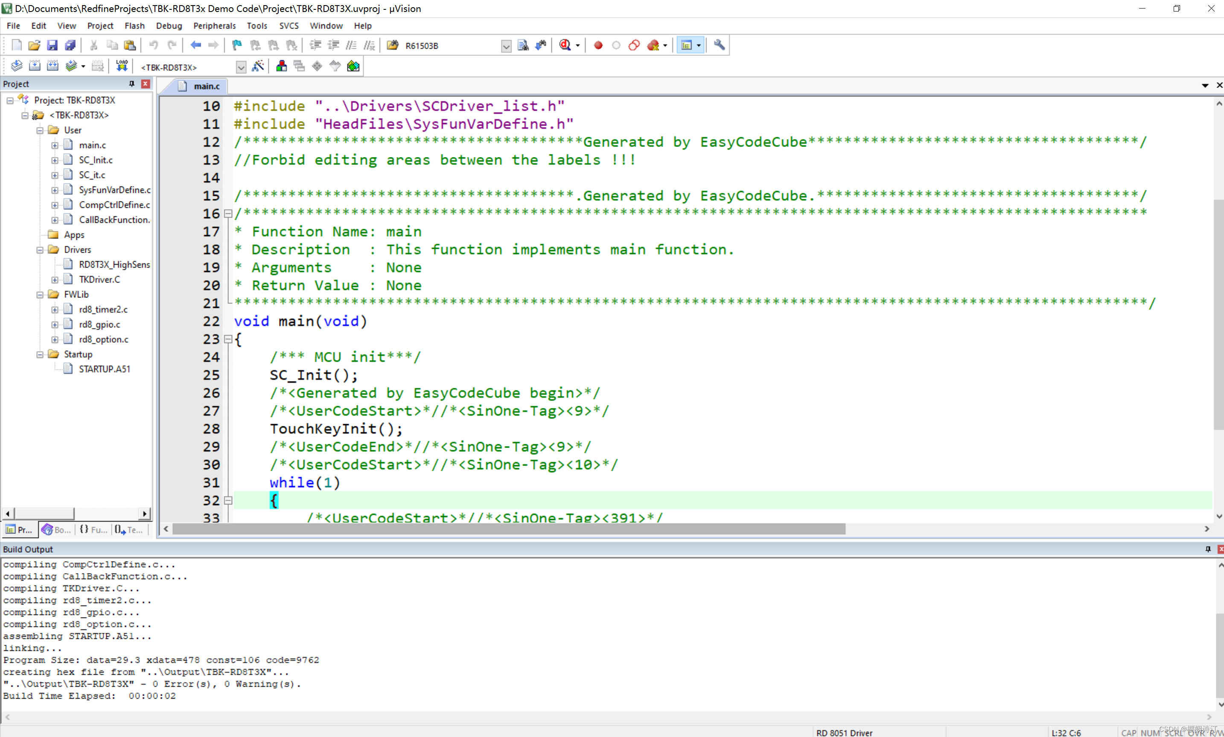Open the Window layout dropdown arrow
Image resolution: width=1224 pixels, height=737 pixels.
tap(699, 46)
